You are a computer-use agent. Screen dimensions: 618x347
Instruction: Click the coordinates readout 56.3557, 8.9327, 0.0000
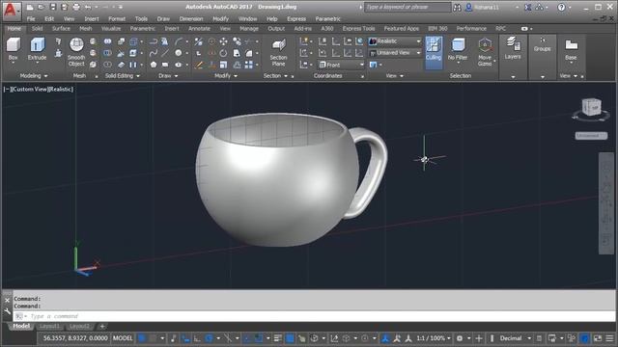[x=75, y=338]
